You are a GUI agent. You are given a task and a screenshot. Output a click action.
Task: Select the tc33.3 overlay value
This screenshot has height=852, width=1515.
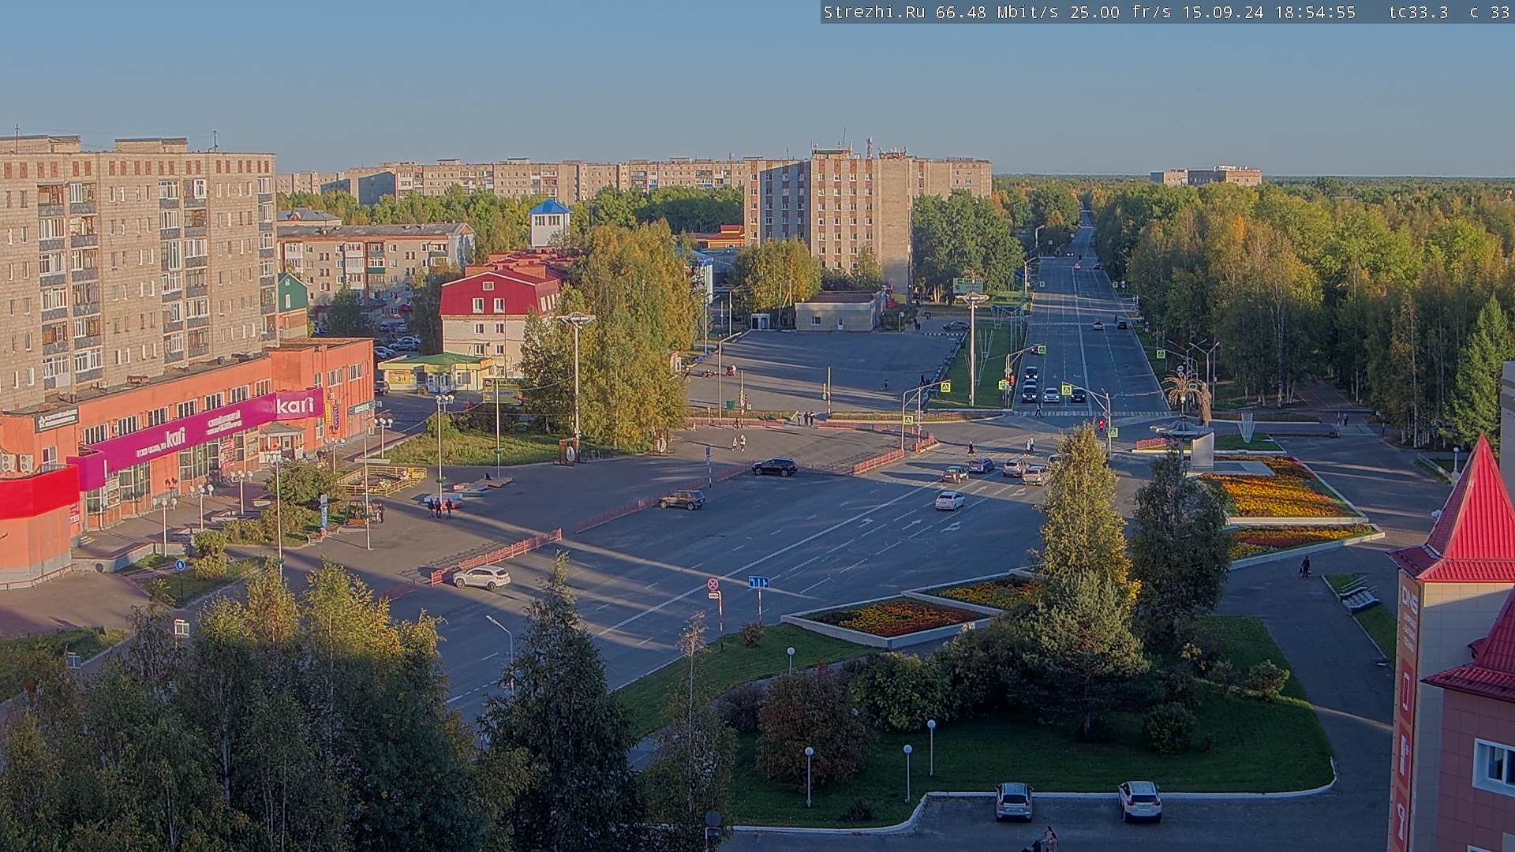pos(1419,13)
